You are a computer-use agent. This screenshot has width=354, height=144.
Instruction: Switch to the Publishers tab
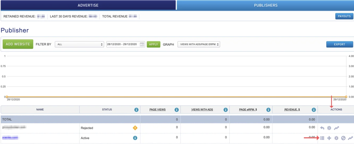tap(265, 5)
